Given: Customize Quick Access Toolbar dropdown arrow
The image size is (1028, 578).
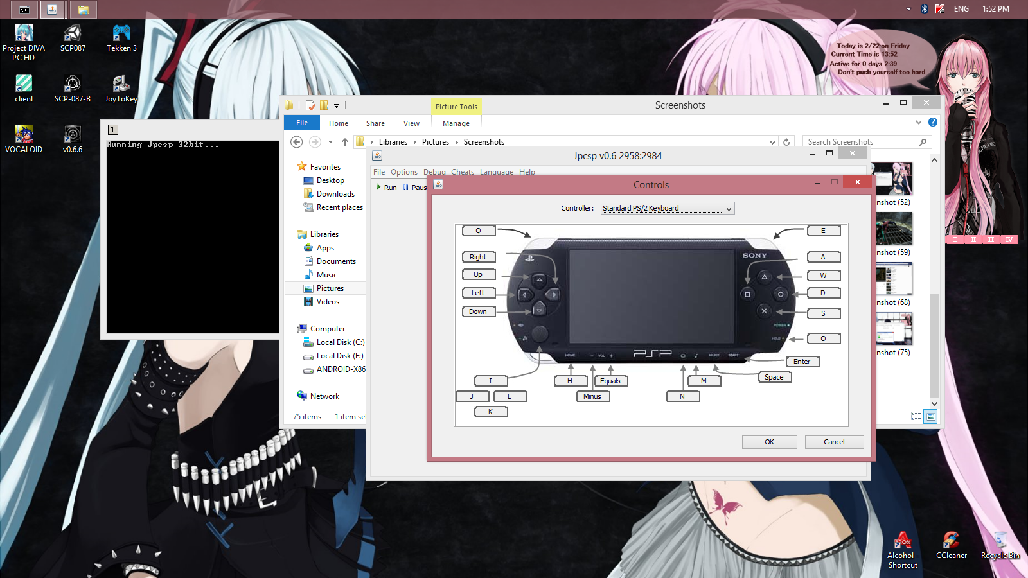Looking at the screenshot, I should click(x=336, y=106).
